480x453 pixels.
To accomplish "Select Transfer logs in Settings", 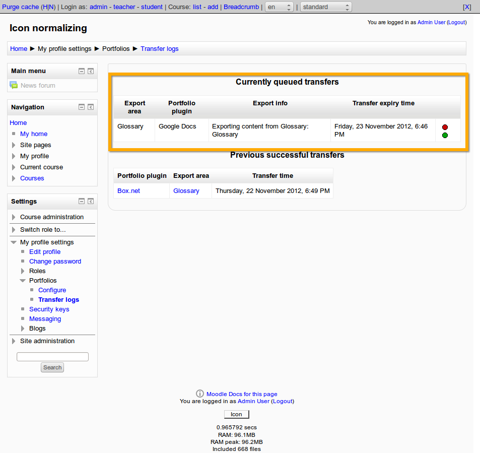I will [59, 299].
